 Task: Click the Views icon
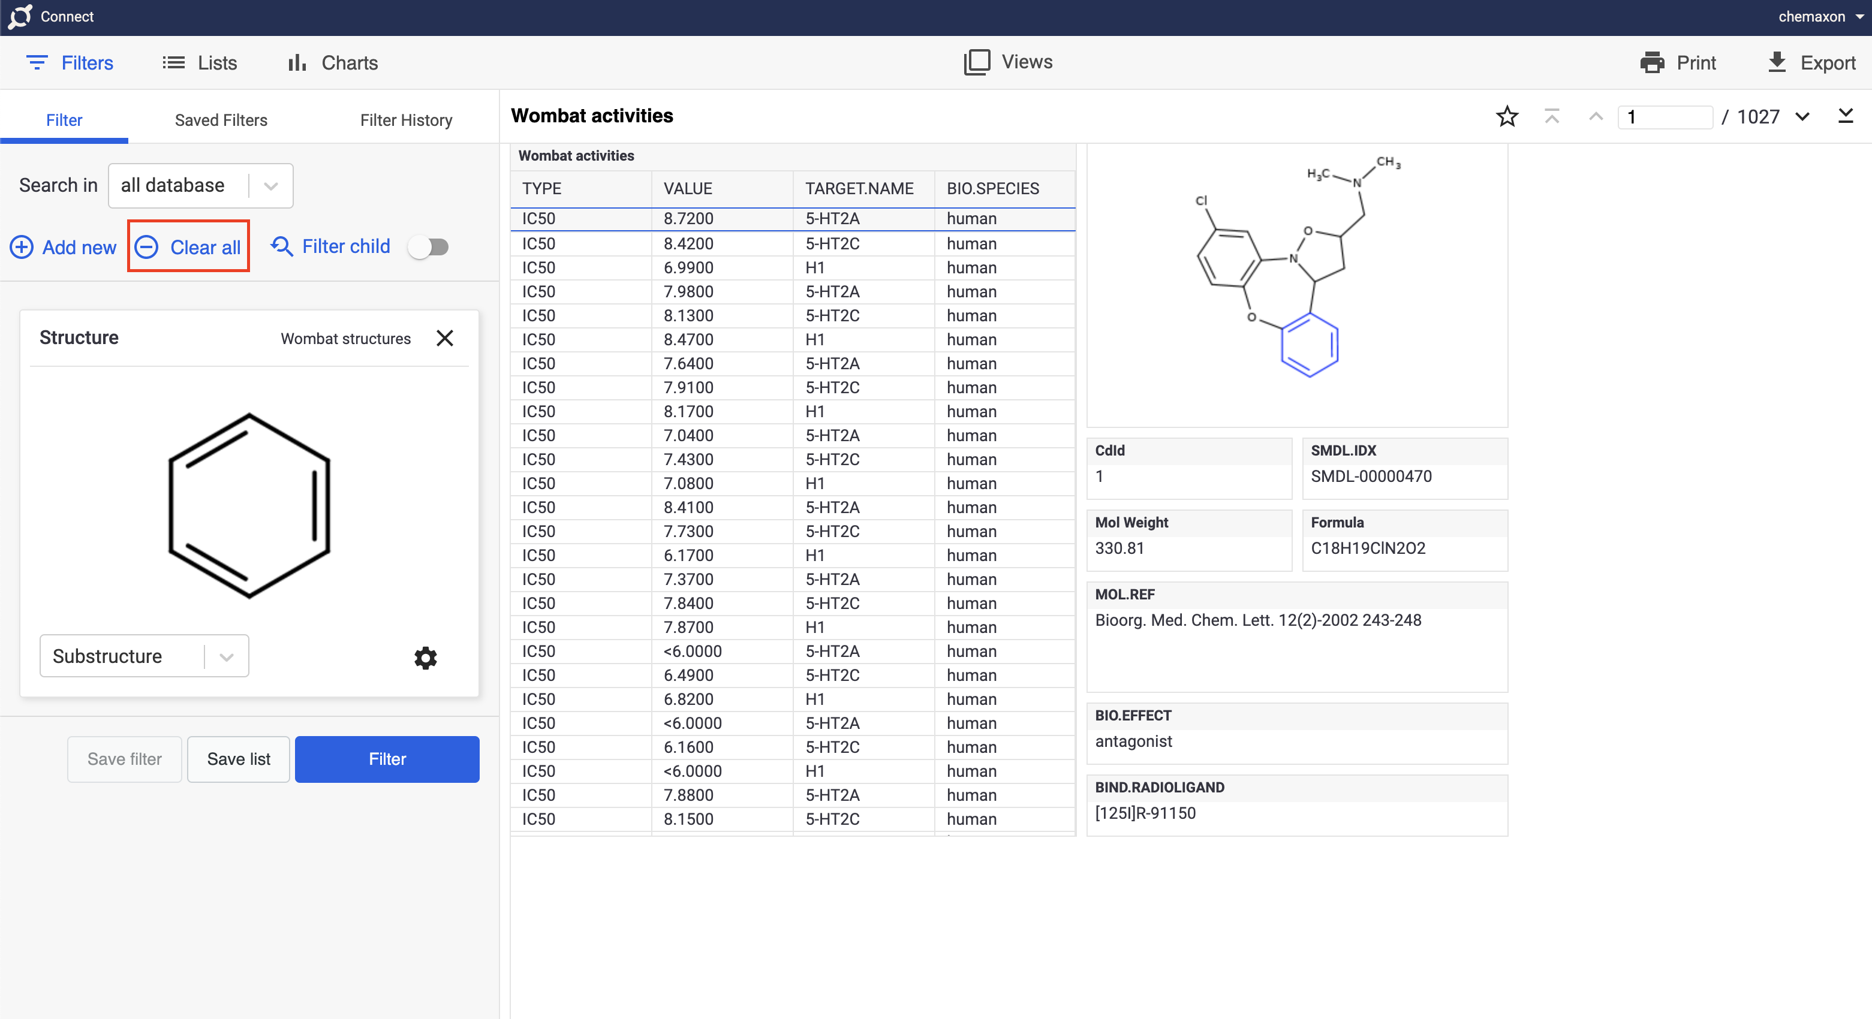tap(976, 62)
